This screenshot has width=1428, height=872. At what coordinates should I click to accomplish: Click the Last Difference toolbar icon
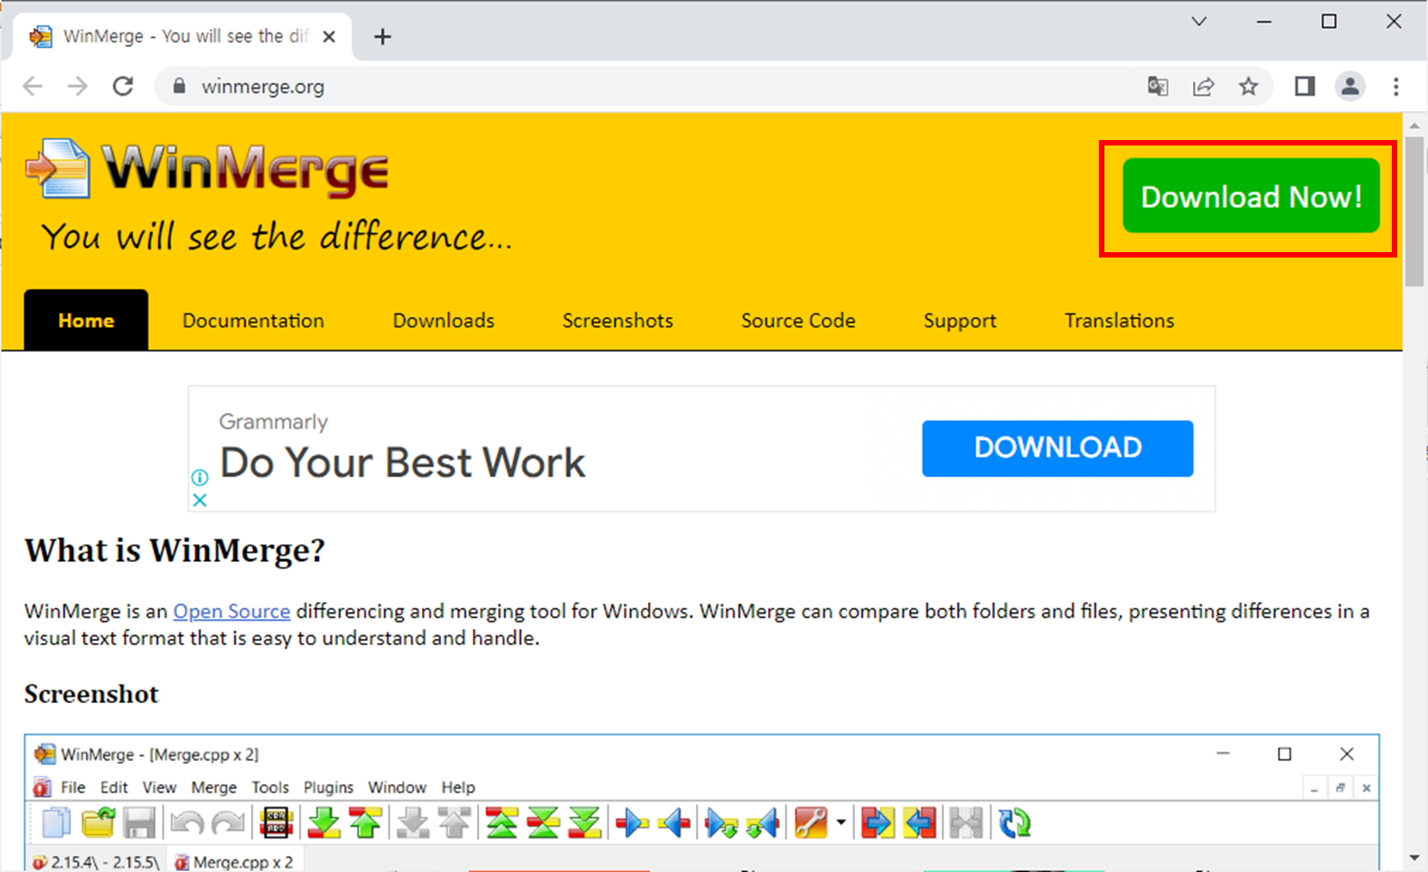coord(585,823)
